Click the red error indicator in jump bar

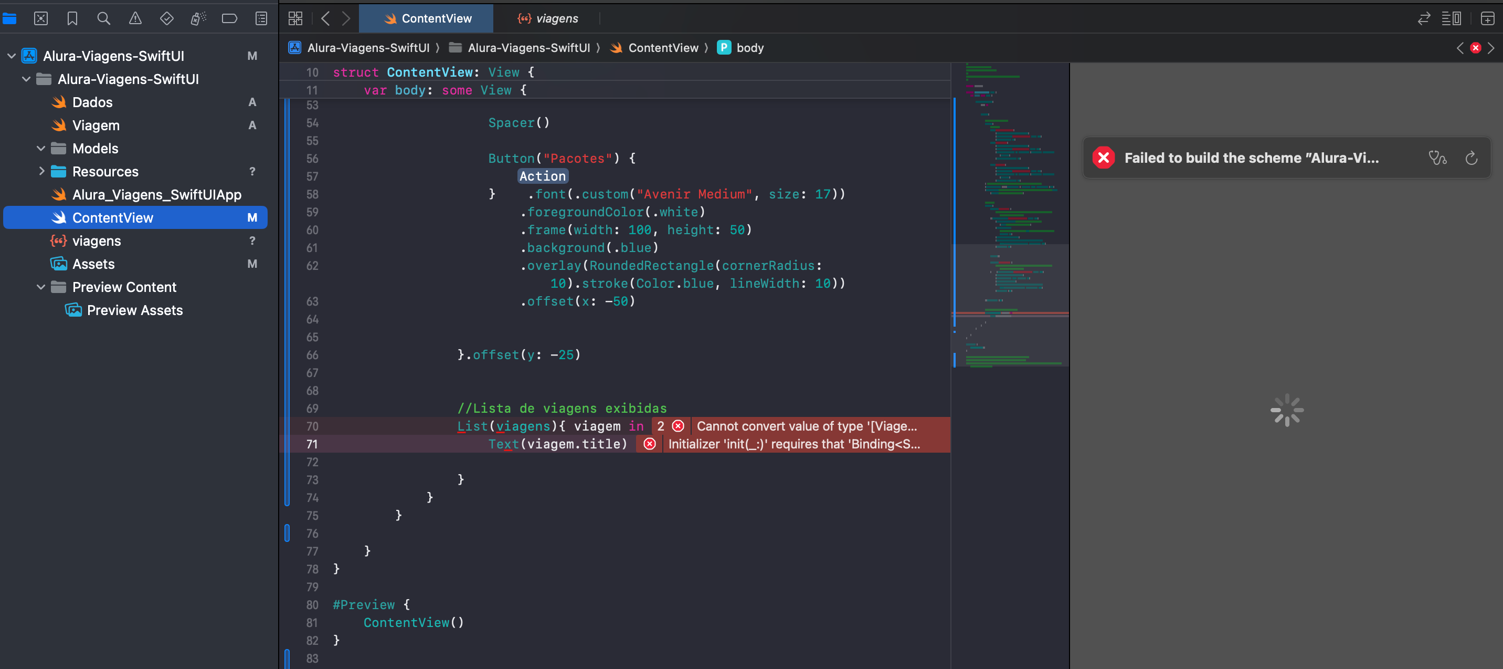click(1476, 48)
